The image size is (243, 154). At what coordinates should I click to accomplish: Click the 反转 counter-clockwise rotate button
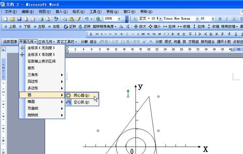(x=85, y=27)
